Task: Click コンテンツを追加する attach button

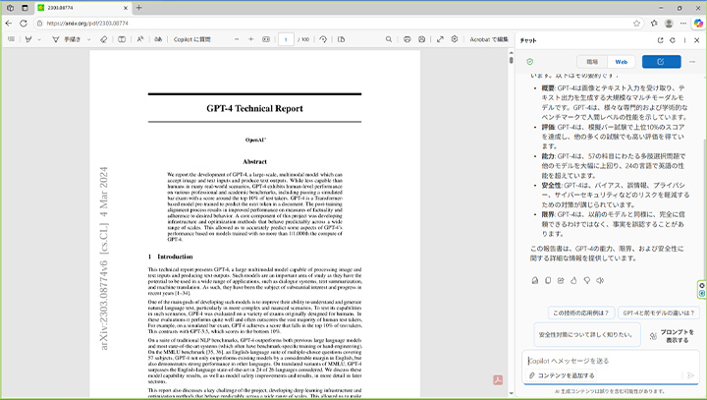Action: coord(562,375)
